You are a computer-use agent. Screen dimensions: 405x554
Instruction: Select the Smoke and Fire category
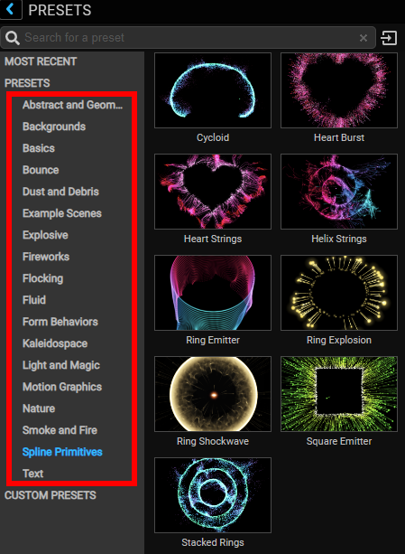[x=60, y=430]
